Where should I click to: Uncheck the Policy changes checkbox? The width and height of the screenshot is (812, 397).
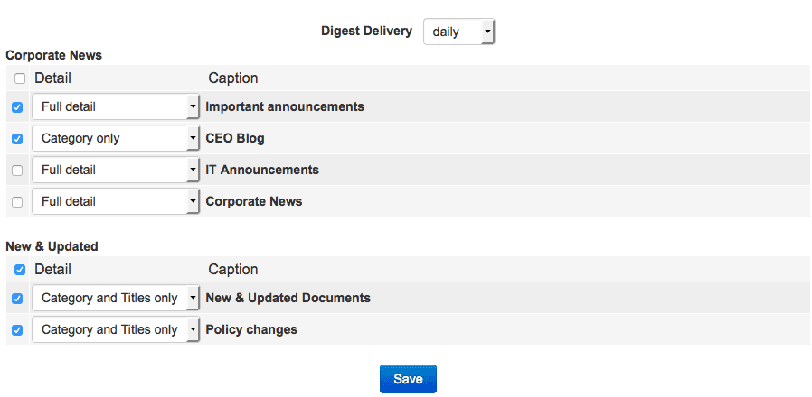tap(17, 330)
